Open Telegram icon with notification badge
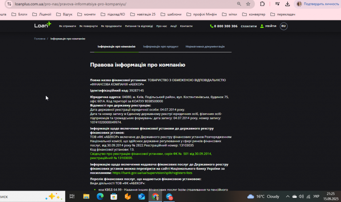Screen dimensions: 341x202 click(169, 197)
